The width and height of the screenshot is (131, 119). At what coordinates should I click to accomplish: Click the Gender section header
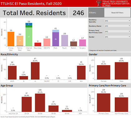pos(93,54)
